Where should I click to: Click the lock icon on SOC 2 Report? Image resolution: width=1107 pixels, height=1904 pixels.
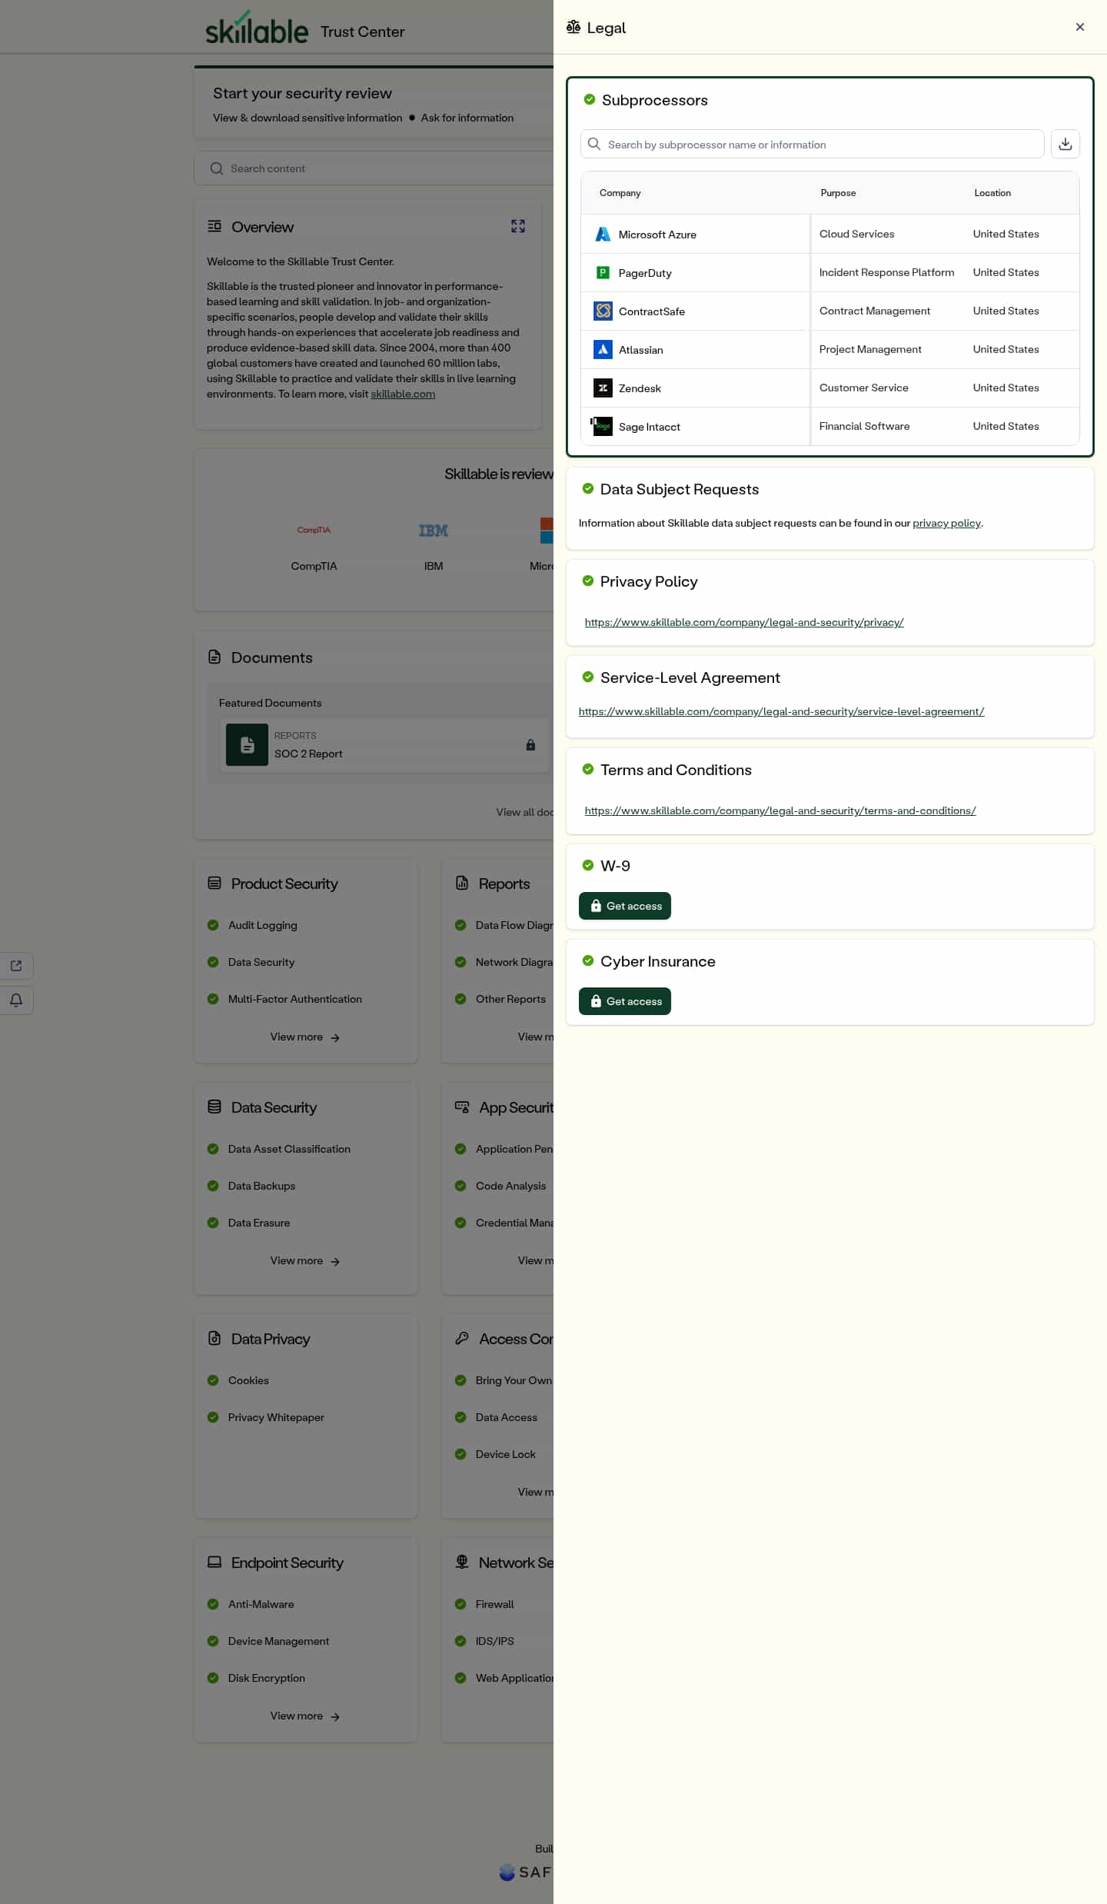tap(530, 745)
